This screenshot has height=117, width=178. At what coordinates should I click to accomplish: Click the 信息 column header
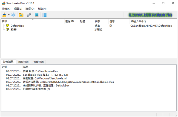119,21
